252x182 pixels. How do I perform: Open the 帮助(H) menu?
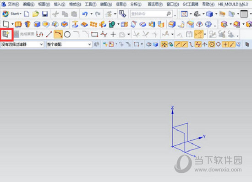pos(208,4)
